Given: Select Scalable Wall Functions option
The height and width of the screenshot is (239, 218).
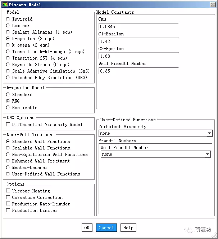Looking at the screenshot, I should pyautogui.click(x=8, y=148).
